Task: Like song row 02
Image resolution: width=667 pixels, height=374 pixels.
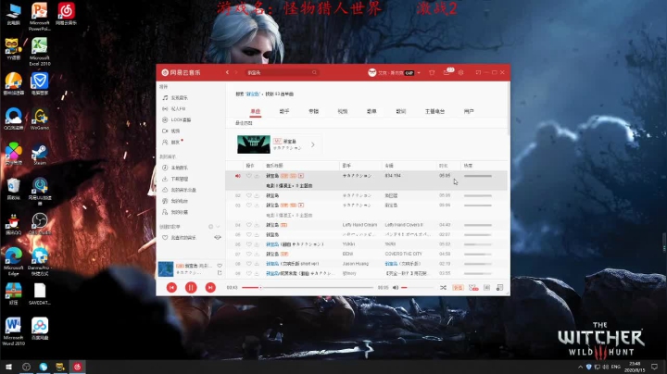Action: [249, 195]
